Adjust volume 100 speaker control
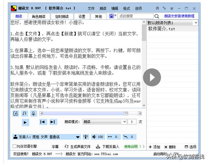 98,137
